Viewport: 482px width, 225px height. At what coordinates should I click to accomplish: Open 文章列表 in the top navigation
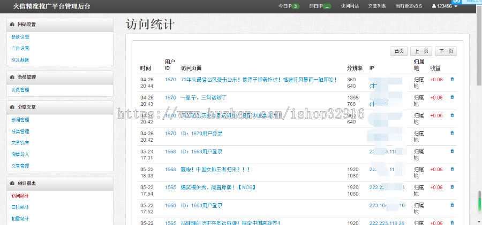click(377, 6)
